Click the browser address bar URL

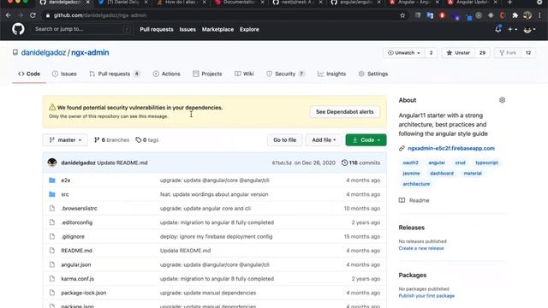coord(100,15)
